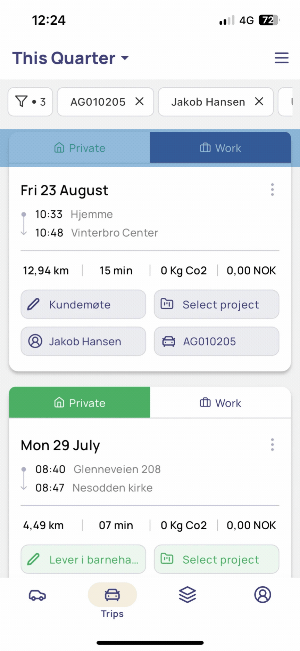The width and height of the screenshot is (300, 651).
Task: Switch the 29 July trip to Work
Action: pos(220,403)
